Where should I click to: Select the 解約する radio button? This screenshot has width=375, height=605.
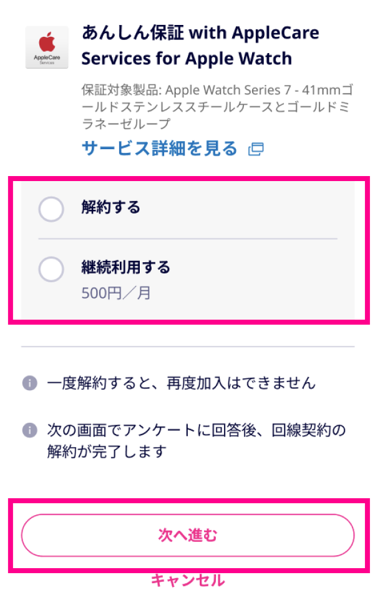(51, 209)
